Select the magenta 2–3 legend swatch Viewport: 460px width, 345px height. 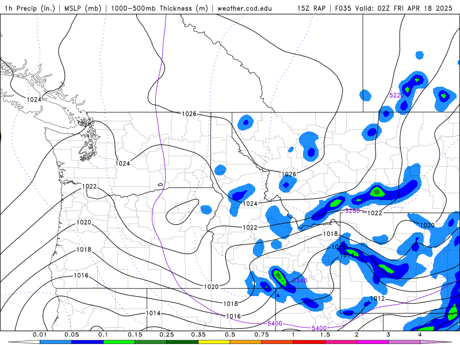pyautogui.click(x=373, y=342)
